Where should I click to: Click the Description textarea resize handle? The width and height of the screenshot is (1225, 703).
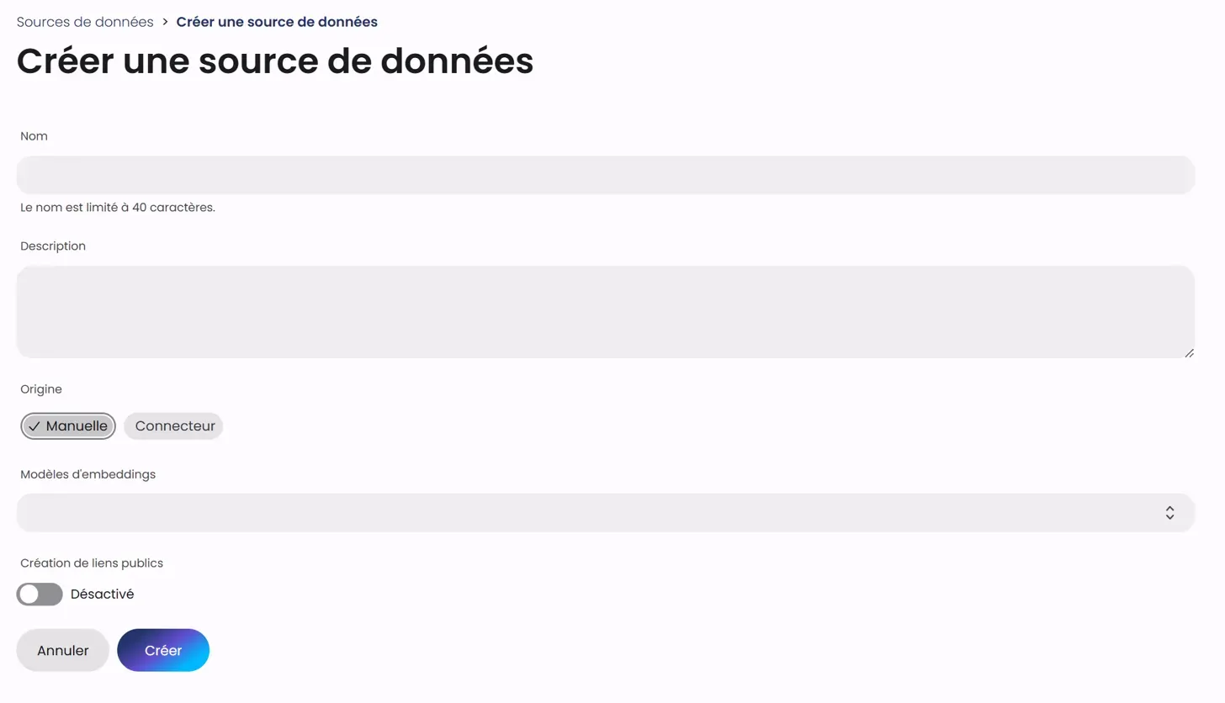[x=1189, y=353]
